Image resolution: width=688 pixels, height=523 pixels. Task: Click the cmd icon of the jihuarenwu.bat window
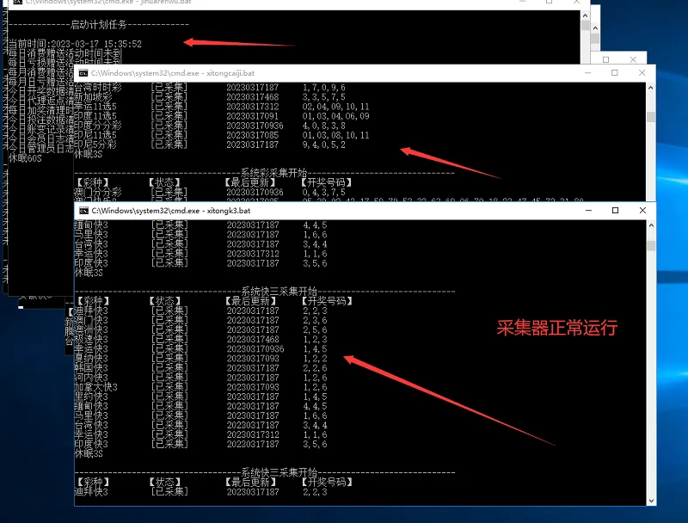point(17,2)
